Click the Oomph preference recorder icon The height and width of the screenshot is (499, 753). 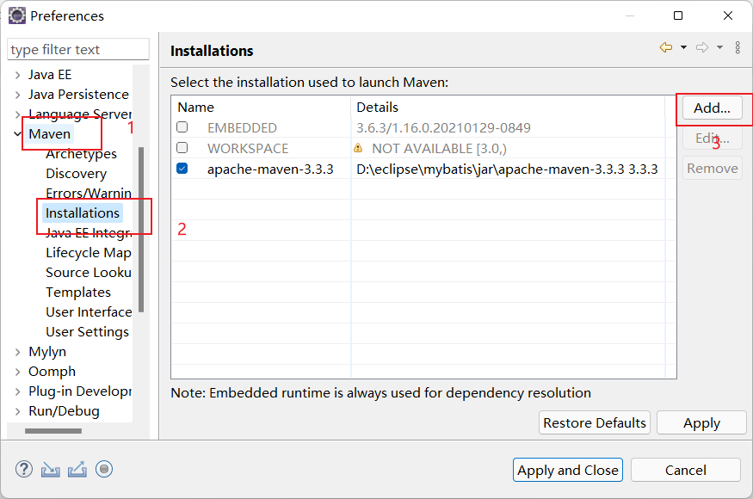click(104, 469)
